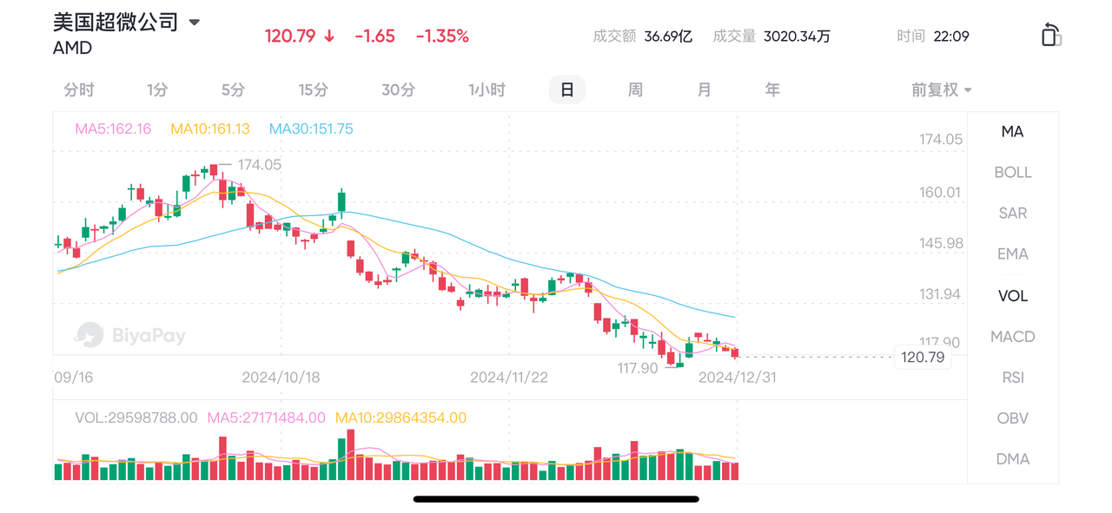
Task: Select the 日 daily chart tab
Action: tap(567, 90)
